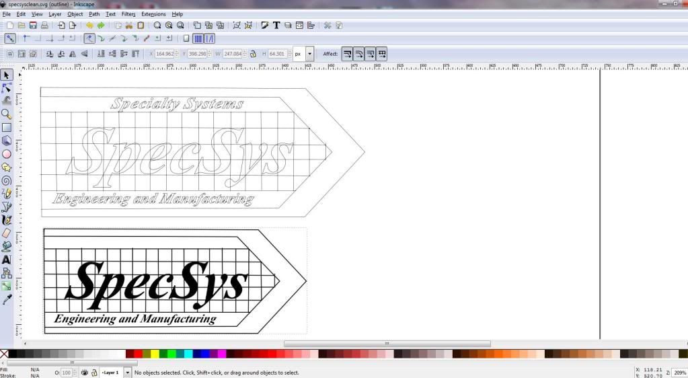Select the Node edit tool
This screenshot has width=688, height=378.
[7, 88]
